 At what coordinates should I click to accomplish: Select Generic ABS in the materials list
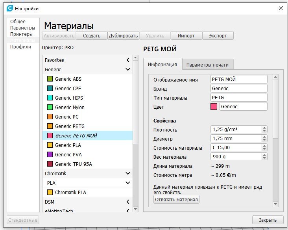click(87, 79)
